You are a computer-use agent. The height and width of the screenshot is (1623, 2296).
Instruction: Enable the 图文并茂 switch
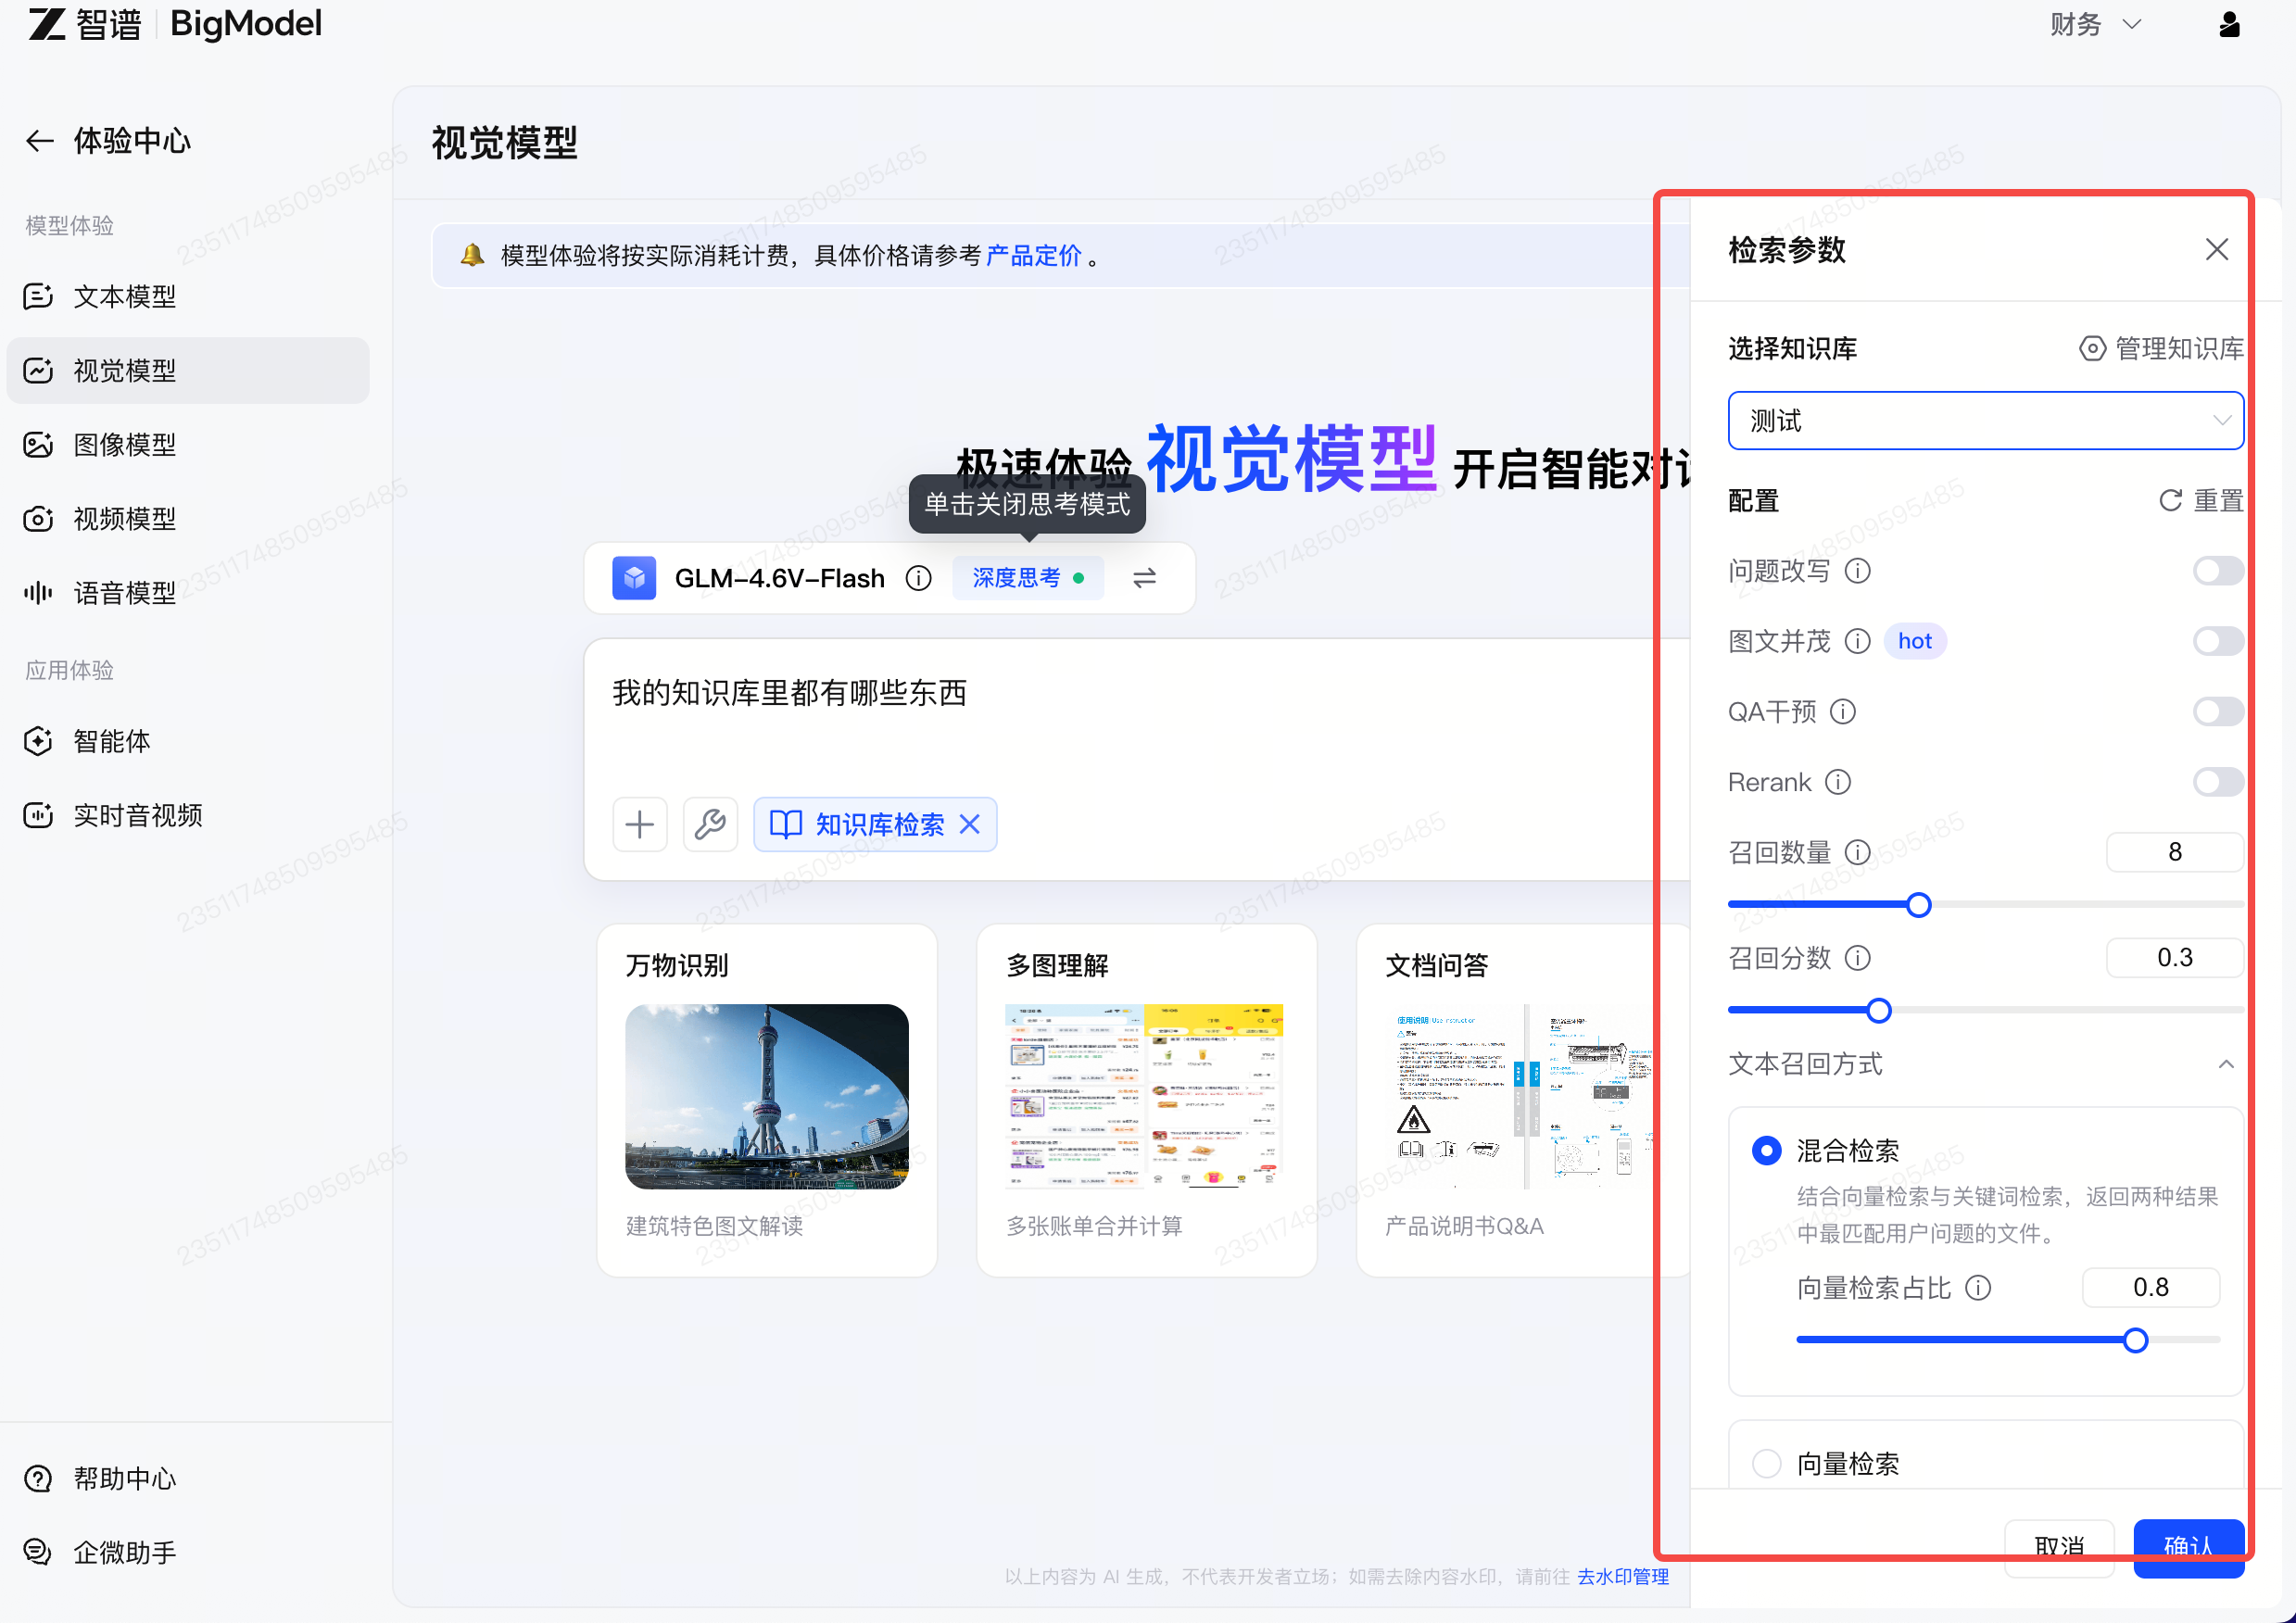(x=2217, y=641)
